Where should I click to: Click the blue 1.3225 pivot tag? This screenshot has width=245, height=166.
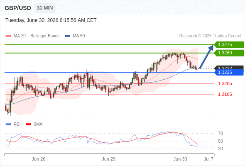229,73
